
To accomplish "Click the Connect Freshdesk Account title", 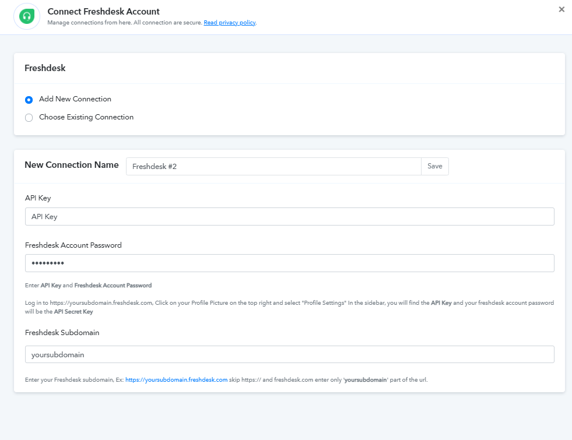I will [x=104, y=12].
